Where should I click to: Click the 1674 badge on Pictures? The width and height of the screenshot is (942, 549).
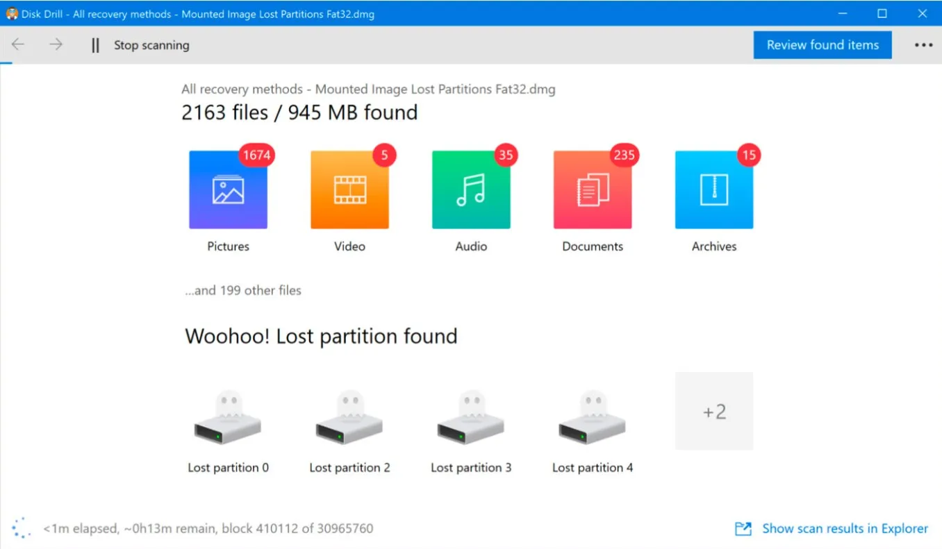point(257,155)
